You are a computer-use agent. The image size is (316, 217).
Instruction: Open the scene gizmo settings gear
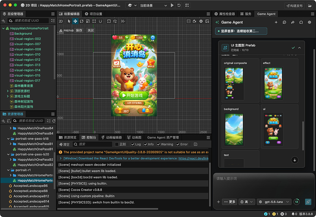(201, 21)
